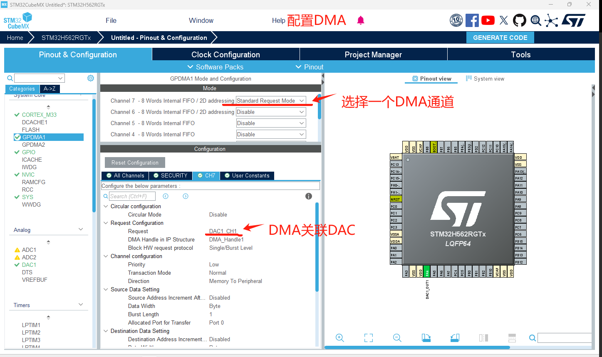This screenshot has height=357, width=602.
Task: Click STM32H562RGTx breadcrumb
Action: click(66, 37)
